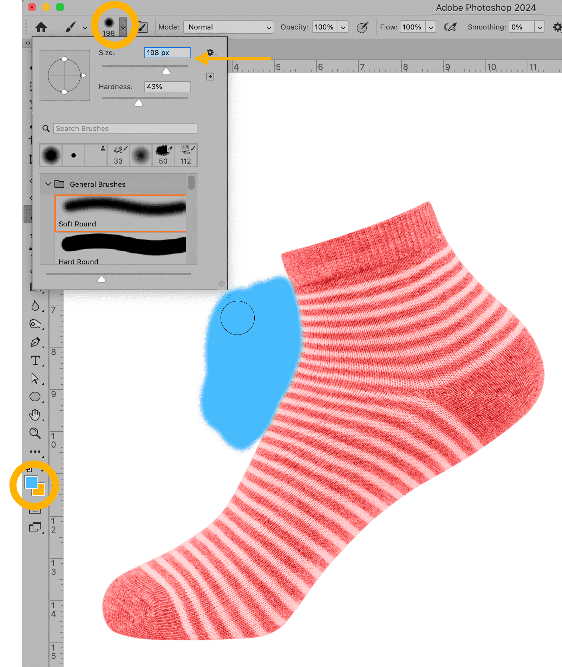Image resolution: width=562 pixels, height=667 pixels.
Task: Choose the Soft Round brush preset
Action: pyautogui.click(x=120, y=213)
